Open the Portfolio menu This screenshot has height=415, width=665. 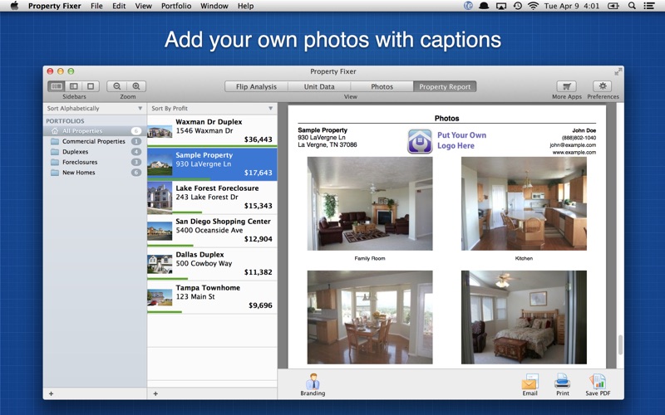point(175,6)
